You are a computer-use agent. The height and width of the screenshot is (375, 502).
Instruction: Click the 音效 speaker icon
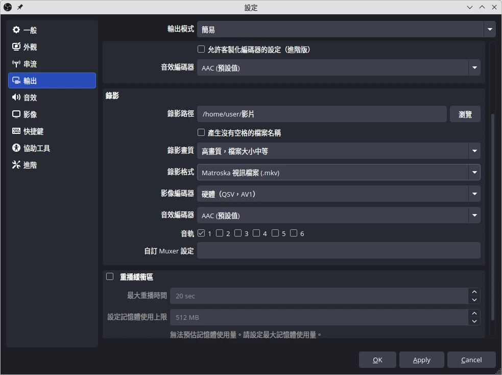tap(16, 98)
